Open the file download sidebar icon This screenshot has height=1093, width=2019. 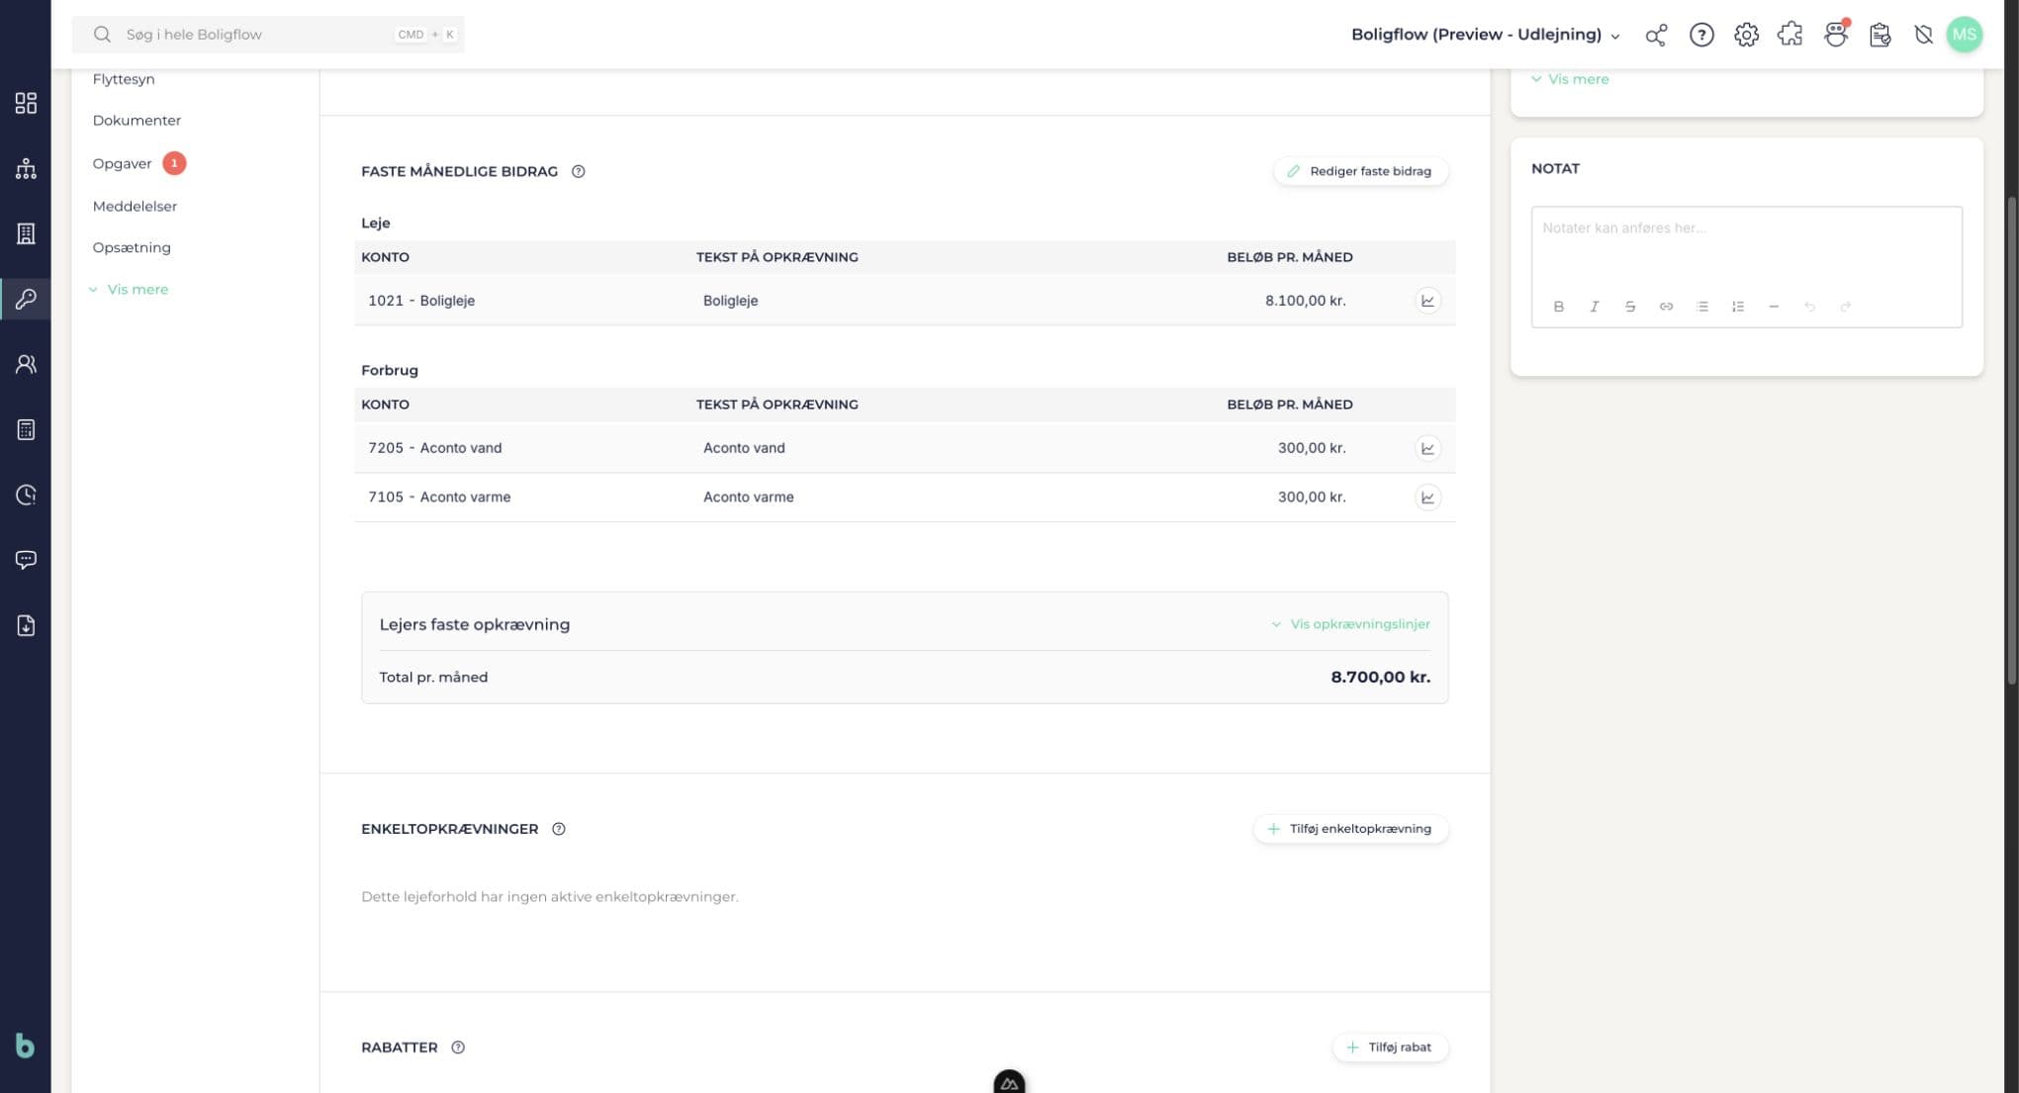click(26, 625)
